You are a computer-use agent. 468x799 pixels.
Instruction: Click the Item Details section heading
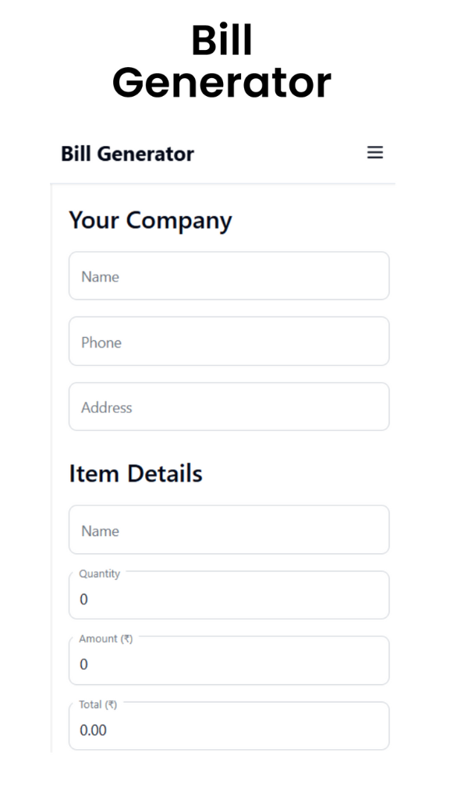point(136,474)
